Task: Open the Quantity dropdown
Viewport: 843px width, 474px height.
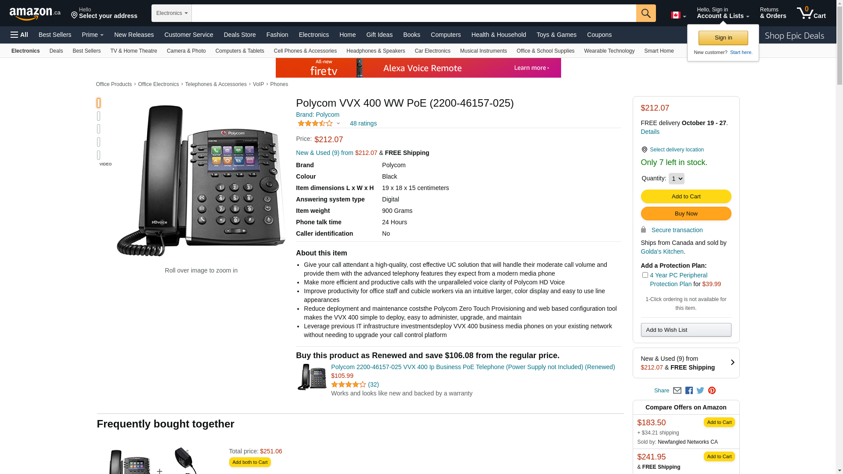Action: (676, 179)
